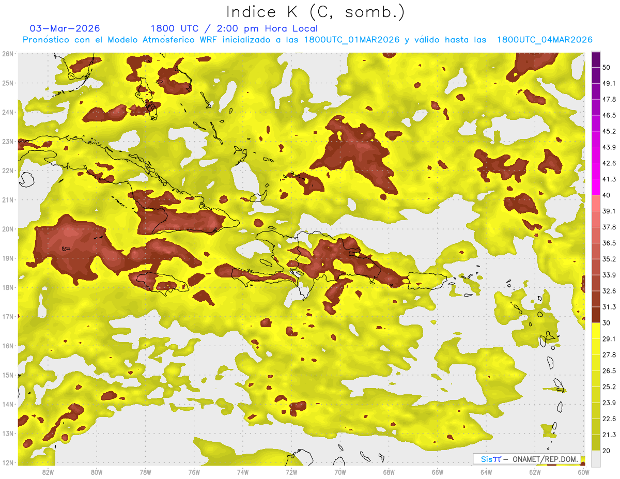Click the '18N' latitude label
Viewport: 620px width, 479px height.
point(8,287)
